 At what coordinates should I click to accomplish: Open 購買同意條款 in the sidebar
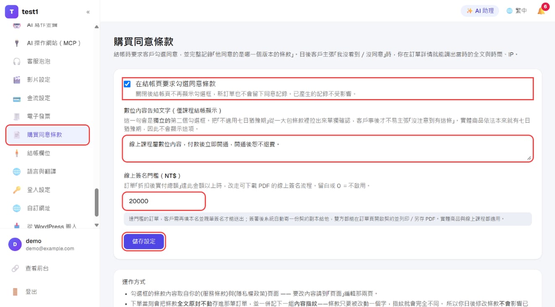(x=47, y=135)
